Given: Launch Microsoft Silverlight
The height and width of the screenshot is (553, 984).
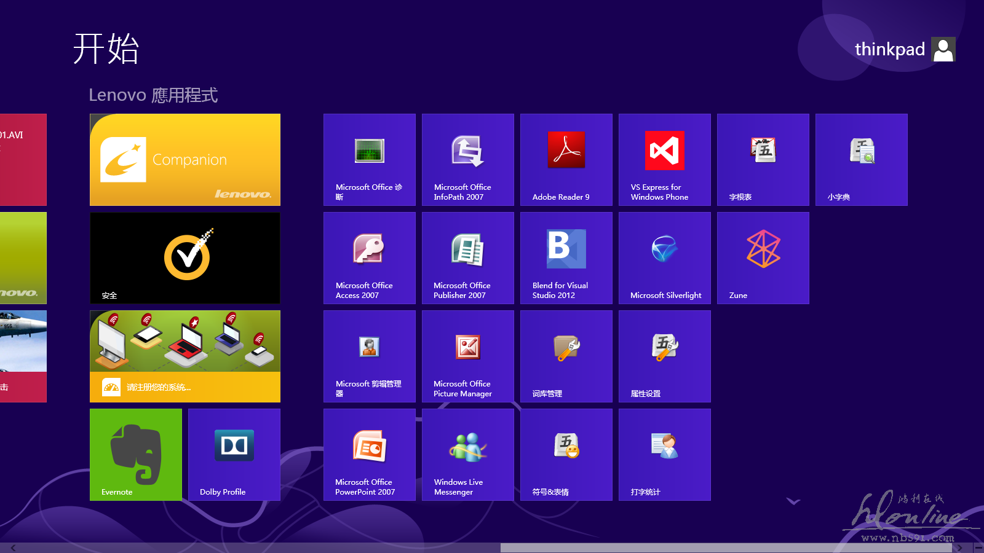Looking at the screenshot, I should 664,258.
